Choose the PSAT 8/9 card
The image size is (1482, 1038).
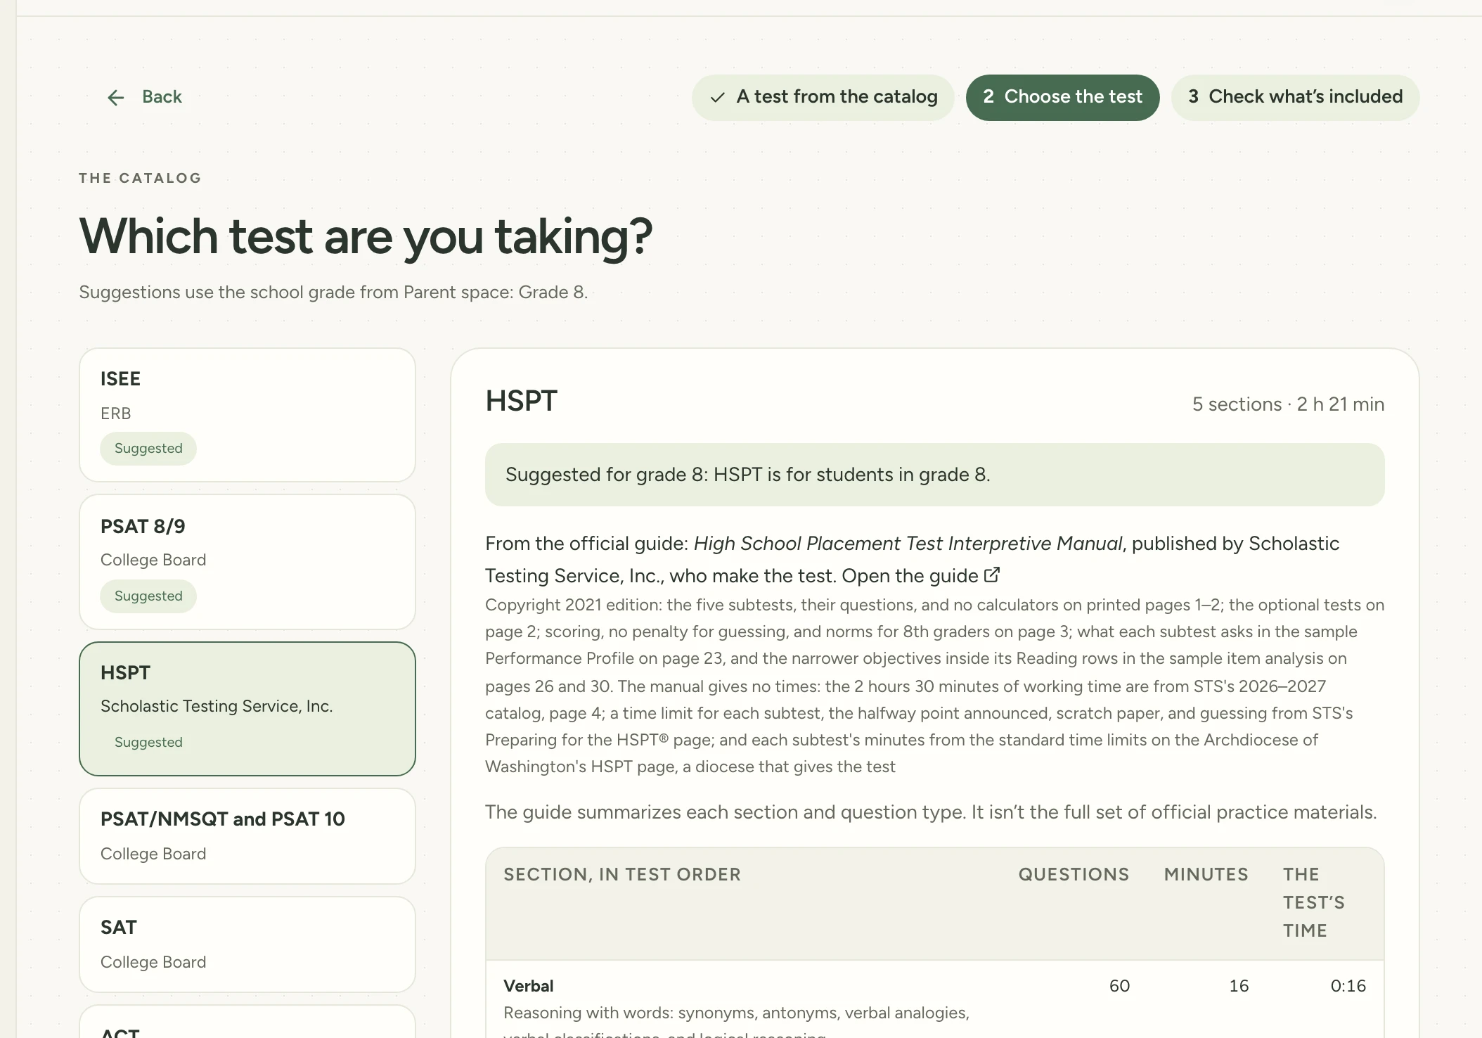[247, 562]
